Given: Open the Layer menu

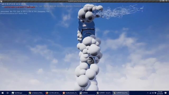Looking at the screenshot, I should (x=40, y=6).
